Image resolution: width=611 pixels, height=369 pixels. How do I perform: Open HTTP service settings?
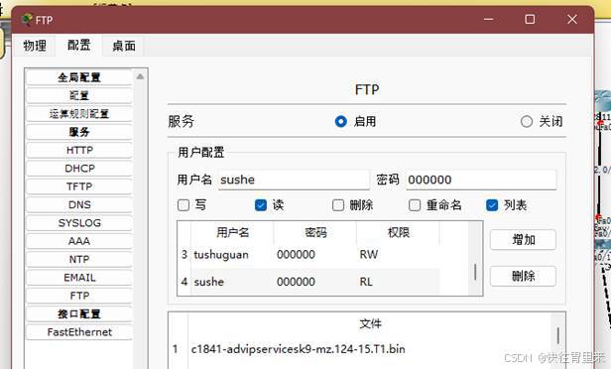(79, 150)
